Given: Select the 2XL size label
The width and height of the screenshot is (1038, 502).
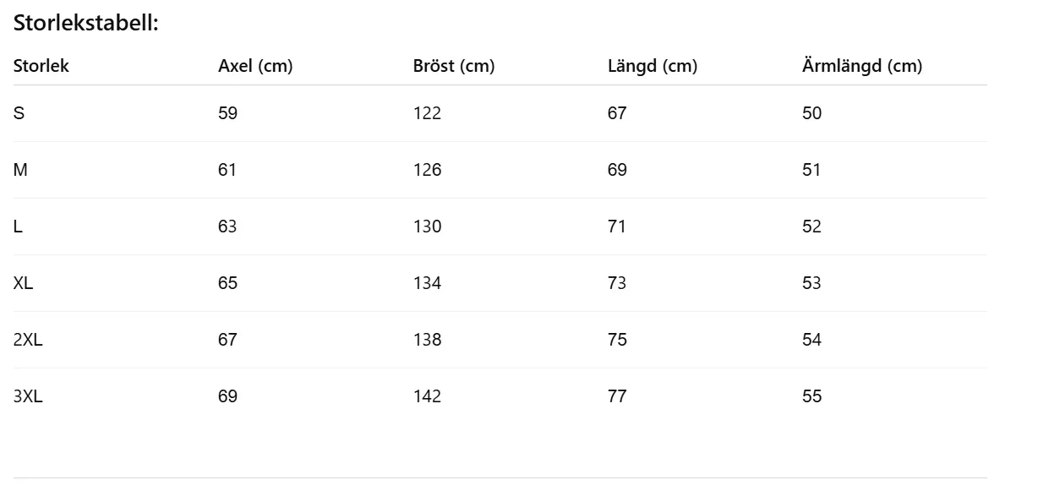Looking at the screenshot, I should point(28,340).
